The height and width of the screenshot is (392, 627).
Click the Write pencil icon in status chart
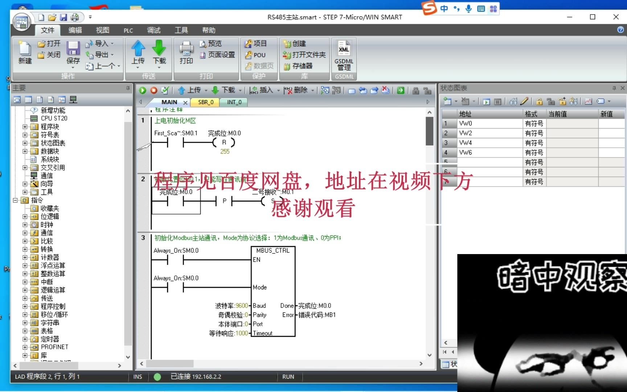coord(524,101)
